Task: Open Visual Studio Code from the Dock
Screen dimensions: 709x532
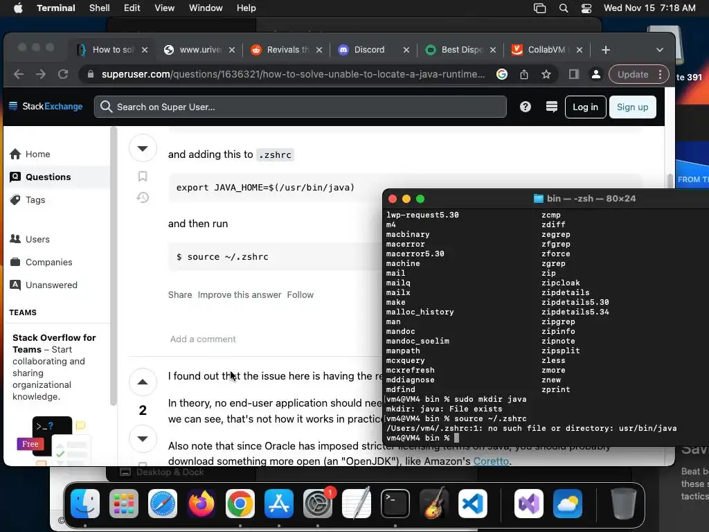Action: coord(472,504)
